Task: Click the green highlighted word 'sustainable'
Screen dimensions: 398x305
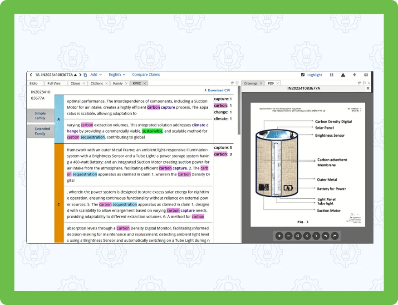Action: tap(152, 131)
